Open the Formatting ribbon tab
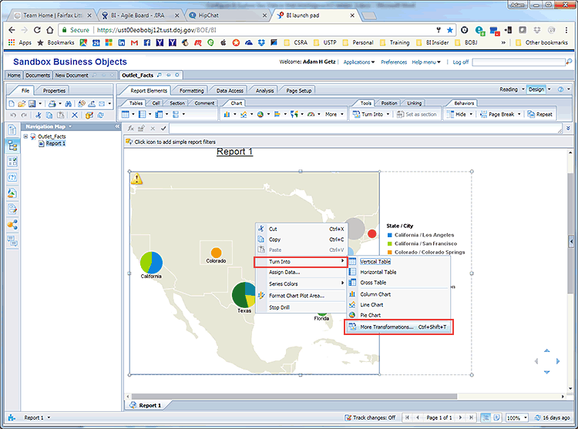Viewport: 578px width, 429px height. click(191, 91)
